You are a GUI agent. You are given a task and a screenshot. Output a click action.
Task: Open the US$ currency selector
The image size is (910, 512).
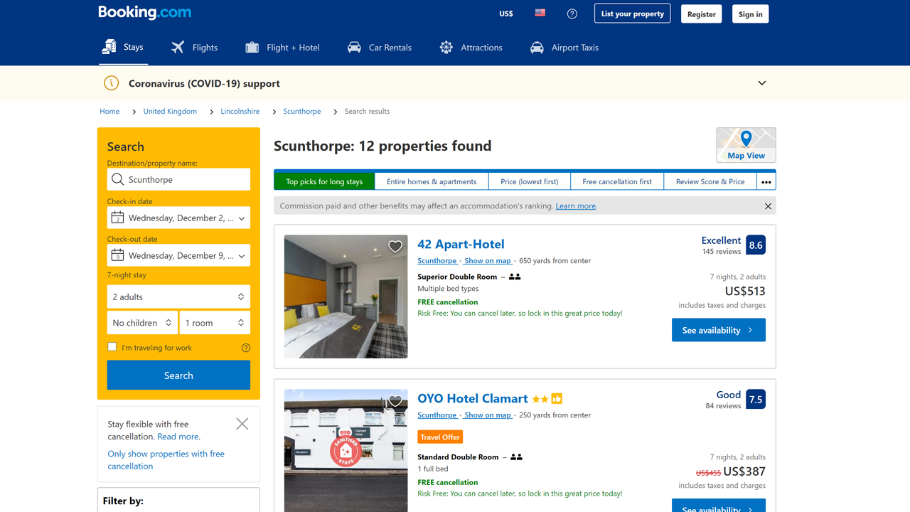click(x=506, y=14)
